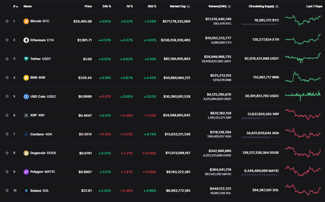The image size is (325, 202).
Task: Sort by Volume(24h) header
Action: pyautogui.click(x=217, y=6)
